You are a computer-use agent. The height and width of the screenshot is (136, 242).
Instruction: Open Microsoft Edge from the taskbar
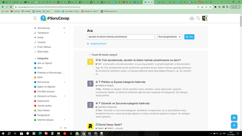40,134
